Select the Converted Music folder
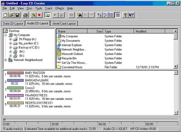 coord(72,67)
